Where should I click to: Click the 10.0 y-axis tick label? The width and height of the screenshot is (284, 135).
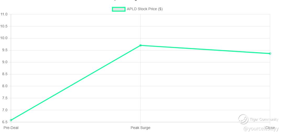point(4,38)
